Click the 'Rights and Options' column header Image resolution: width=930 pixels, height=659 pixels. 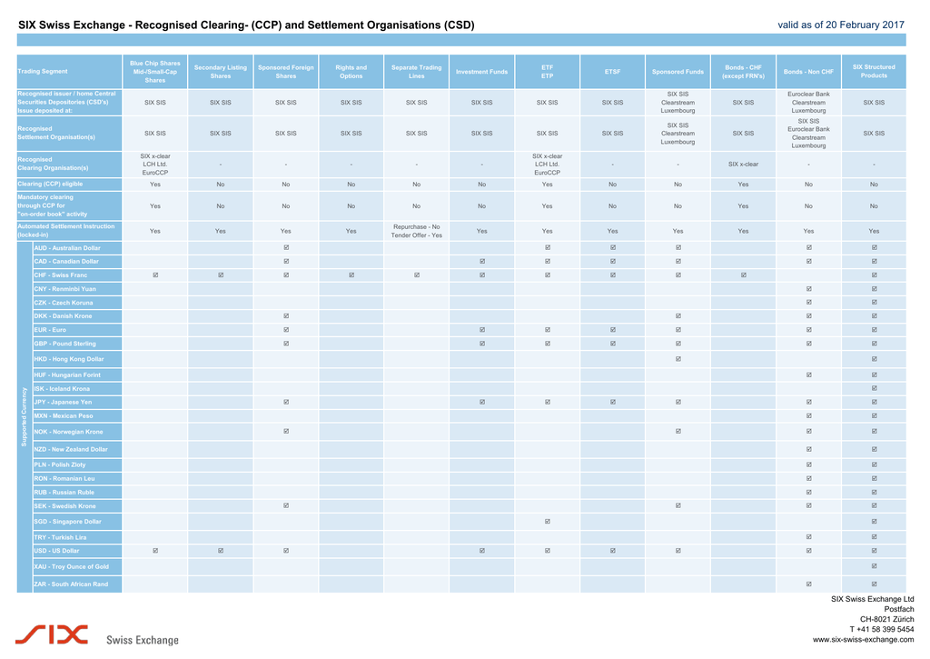coord(351,71)
